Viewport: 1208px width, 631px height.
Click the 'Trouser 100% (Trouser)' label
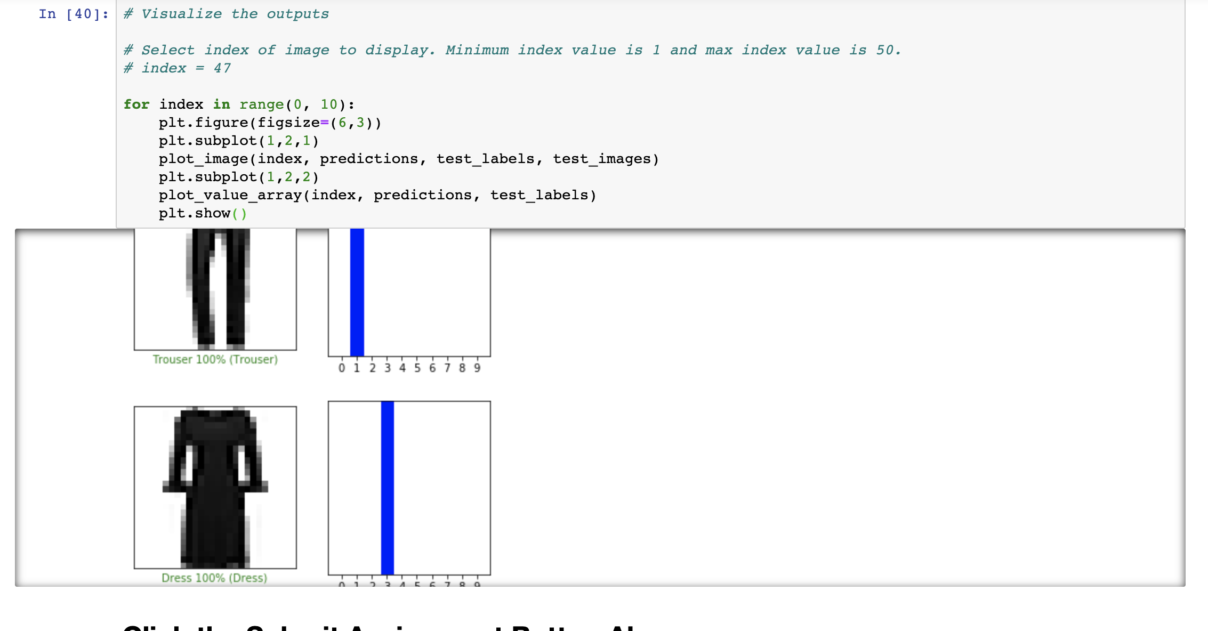tap(215, 360)
